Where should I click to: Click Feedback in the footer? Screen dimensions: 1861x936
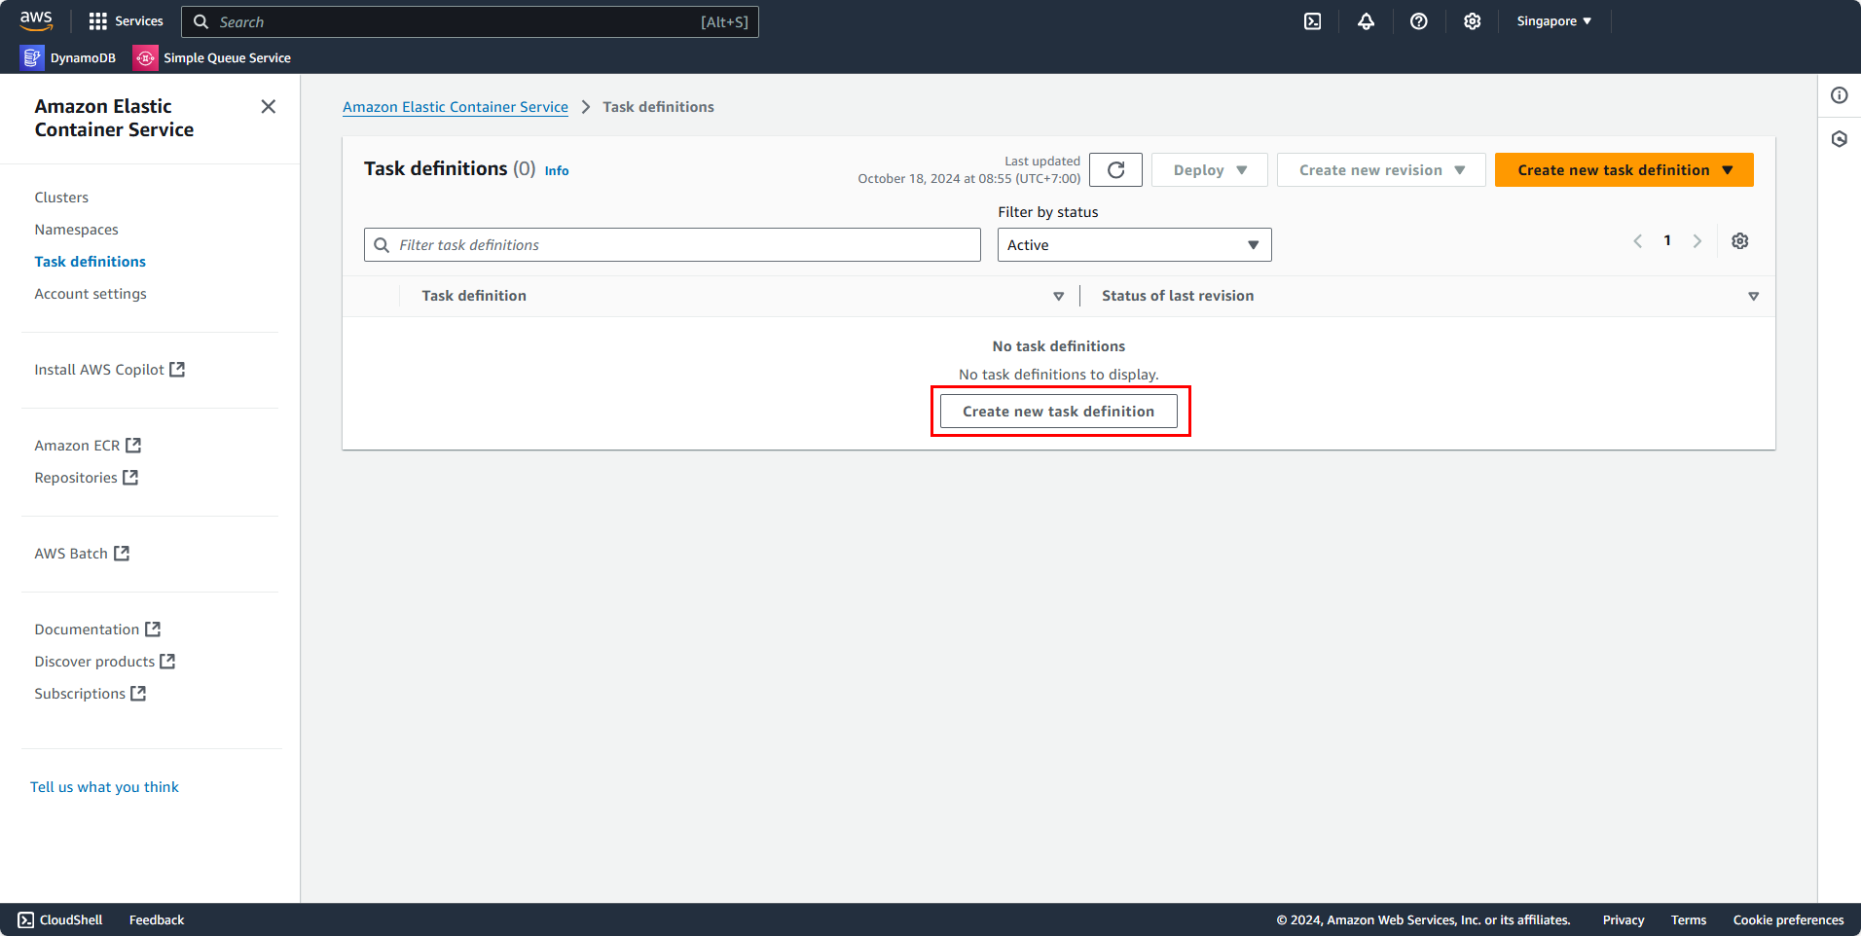[x=157, y=920]
